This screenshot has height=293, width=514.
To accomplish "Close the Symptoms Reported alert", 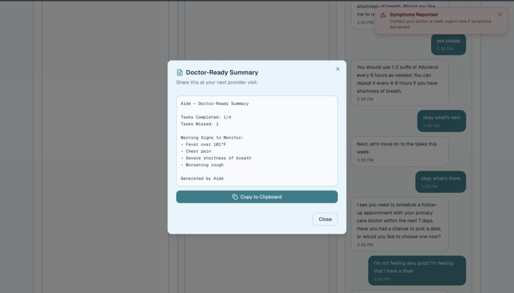I will point(499,15).
